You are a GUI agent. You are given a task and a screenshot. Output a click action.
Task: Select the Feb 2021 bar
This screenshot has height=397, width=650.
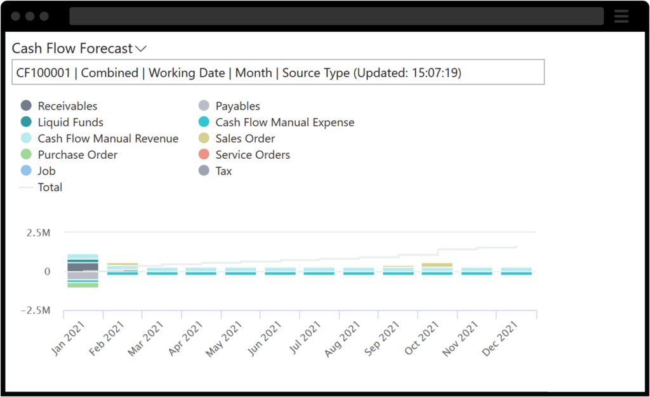pyautogui.click(x=123, y=269)
